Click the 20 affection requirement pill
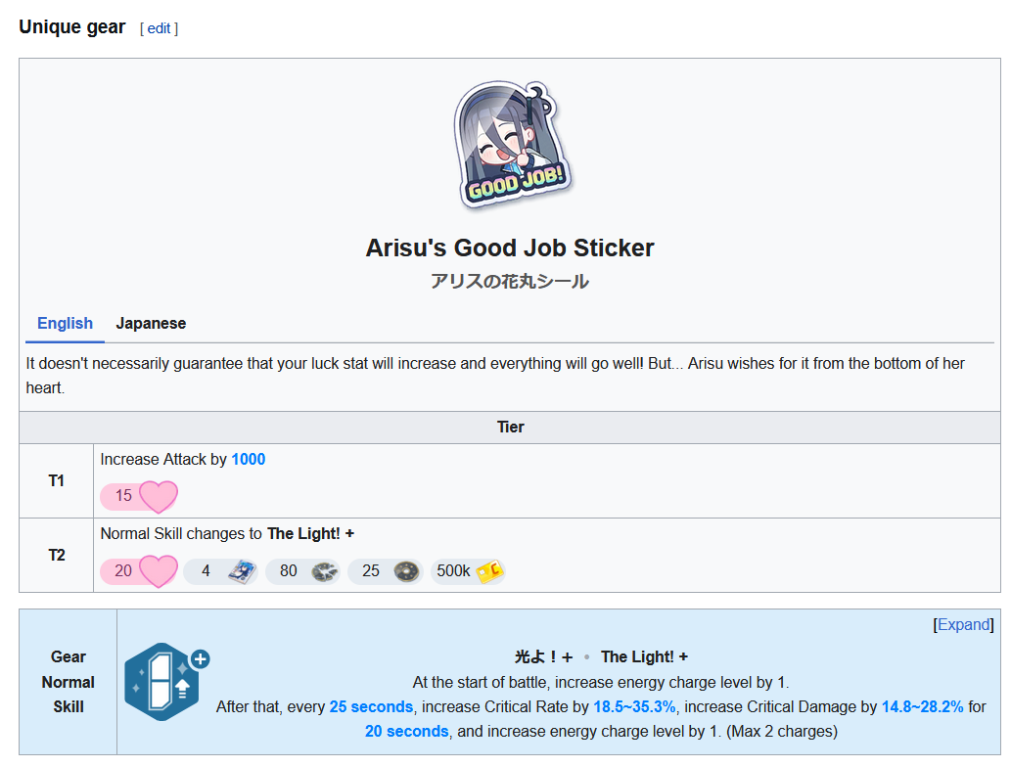 point(139,571)
